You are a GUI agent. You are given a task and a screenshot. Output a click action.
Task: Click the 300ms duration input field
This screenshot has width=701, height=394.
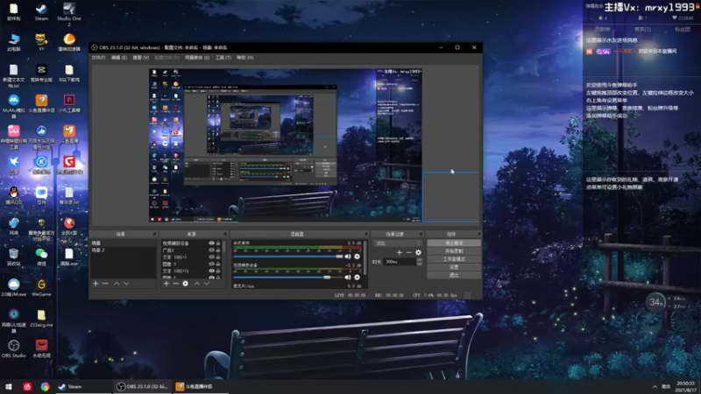point(400,262)
